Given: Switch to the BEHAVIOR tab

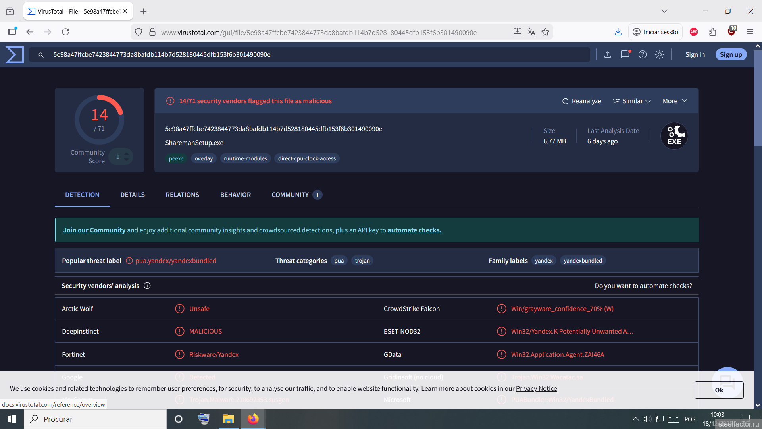Looking at the screenshot, I should 235,195.
